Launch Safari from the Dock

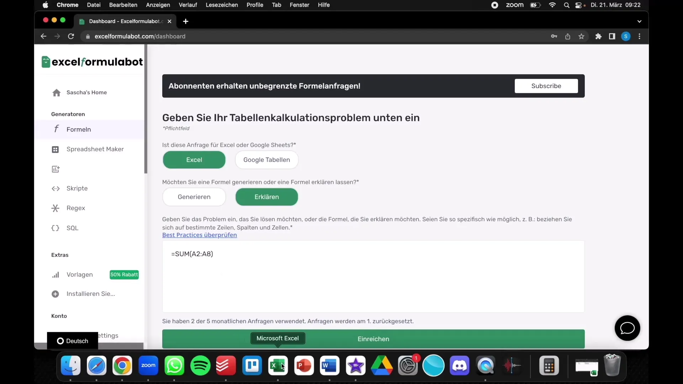coord(97,366)
